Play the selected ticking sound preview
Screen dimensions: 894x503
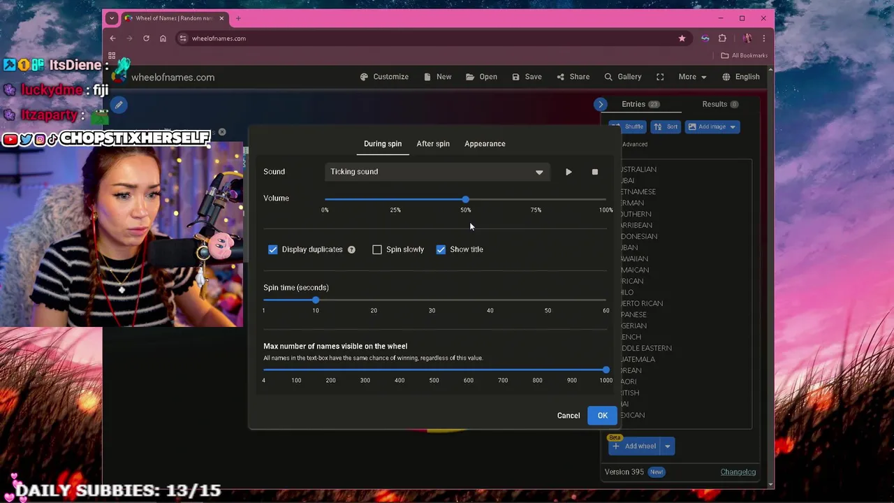click(569, 172)
